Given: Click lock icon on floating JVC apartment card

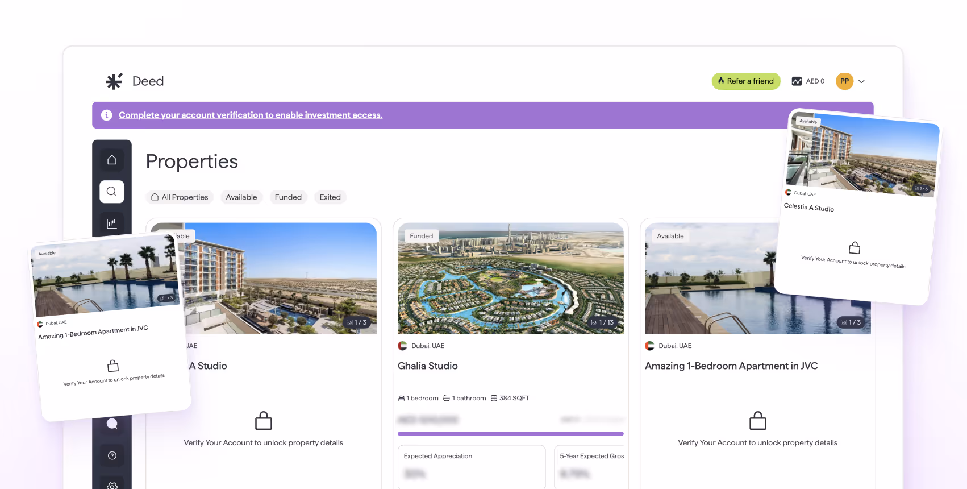Looking at the screenshot, I should pyautogui.click(x=113, y=366).
